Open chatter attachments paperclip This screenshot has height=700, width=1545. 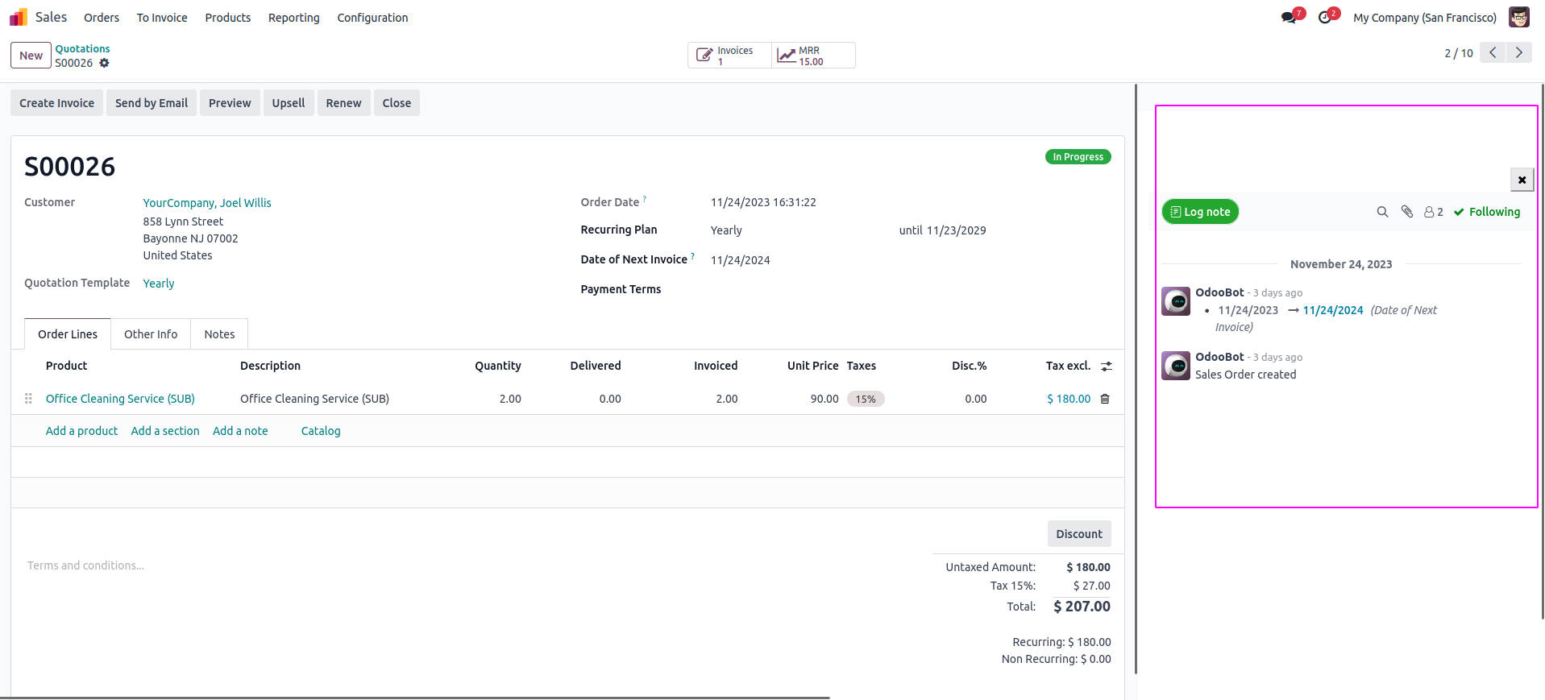(x=1407, y=212)
